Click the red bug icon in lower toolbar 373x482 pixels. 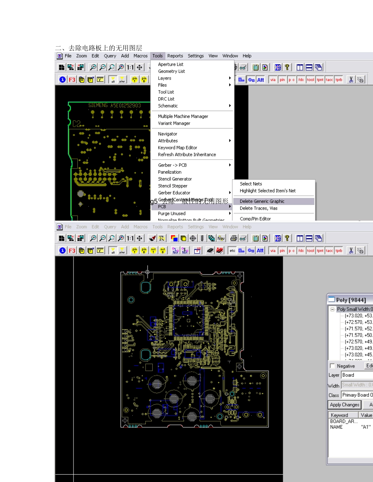(x=219, y=250)
